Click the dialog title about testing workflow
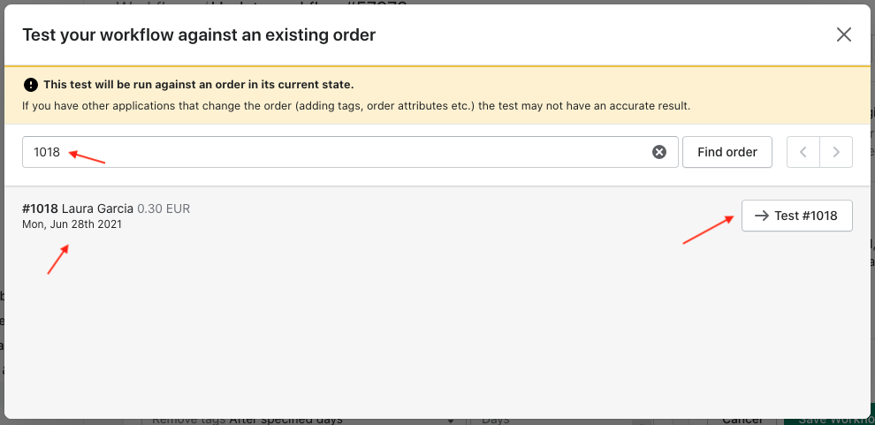 tap(199, 35)
